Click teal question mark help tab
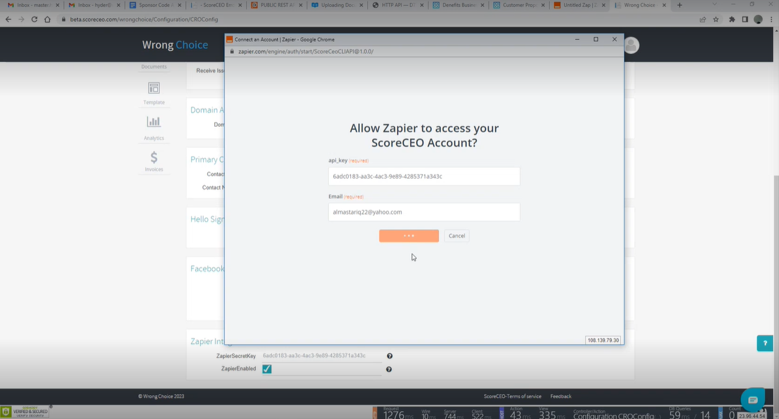 click(765, 343)
